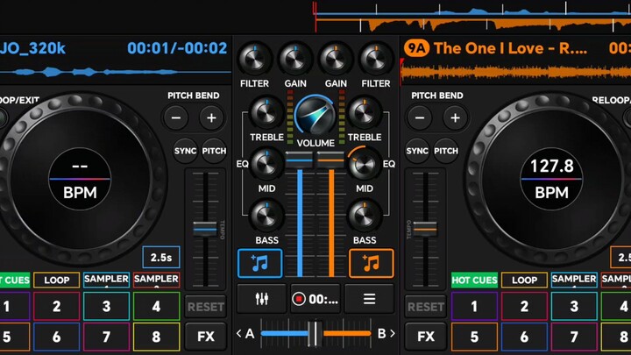Open the orange add-music button for deck B
Viewport: 631px width, 355px height.
pyautogui.click(x=371, y=263)
